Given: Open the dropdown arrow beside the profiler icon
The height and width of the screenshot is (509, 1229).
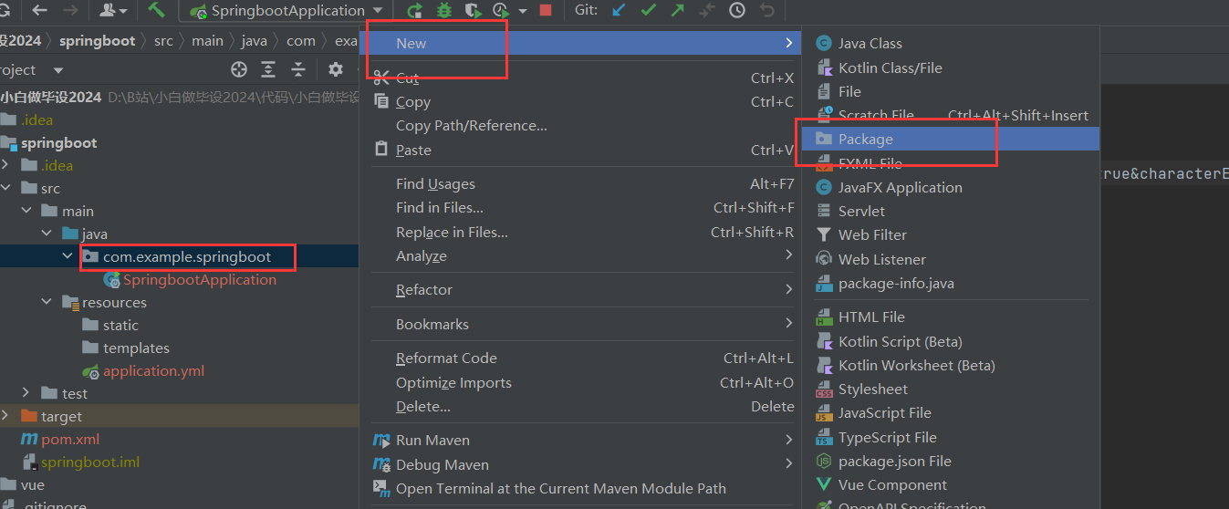Looking at the screenshot, I should click(x=523, y=11).
